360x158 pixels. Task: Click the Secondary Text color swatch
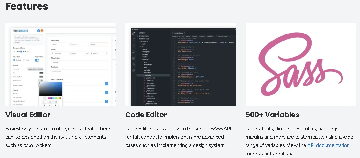click(41, 77)
